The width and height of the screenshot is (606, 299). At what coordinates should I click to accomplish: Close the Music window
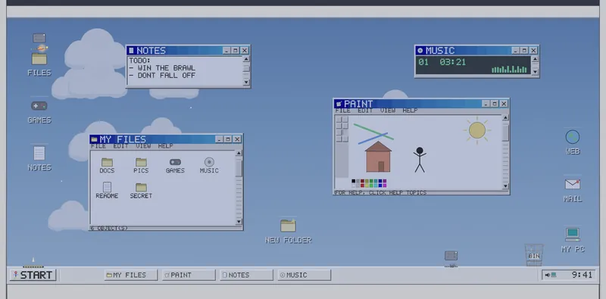533,51
